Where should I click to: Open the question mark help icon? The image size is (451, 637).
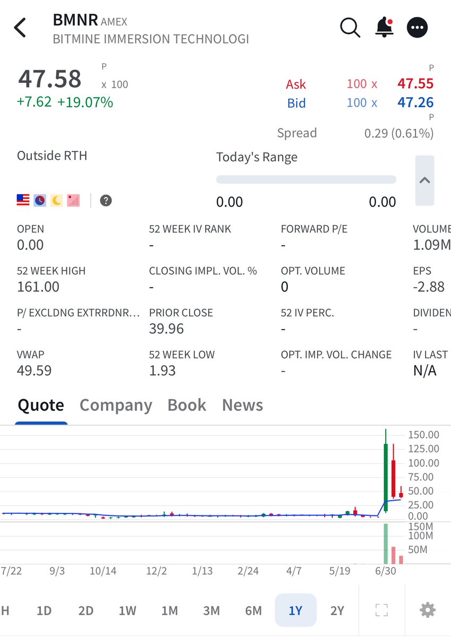pos(106,200)
